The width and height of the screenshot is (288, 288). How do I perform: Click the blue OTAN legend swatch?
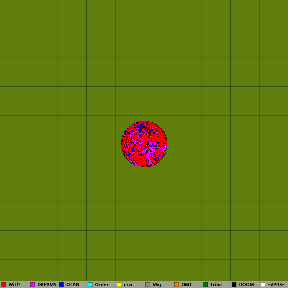[61, 285]
